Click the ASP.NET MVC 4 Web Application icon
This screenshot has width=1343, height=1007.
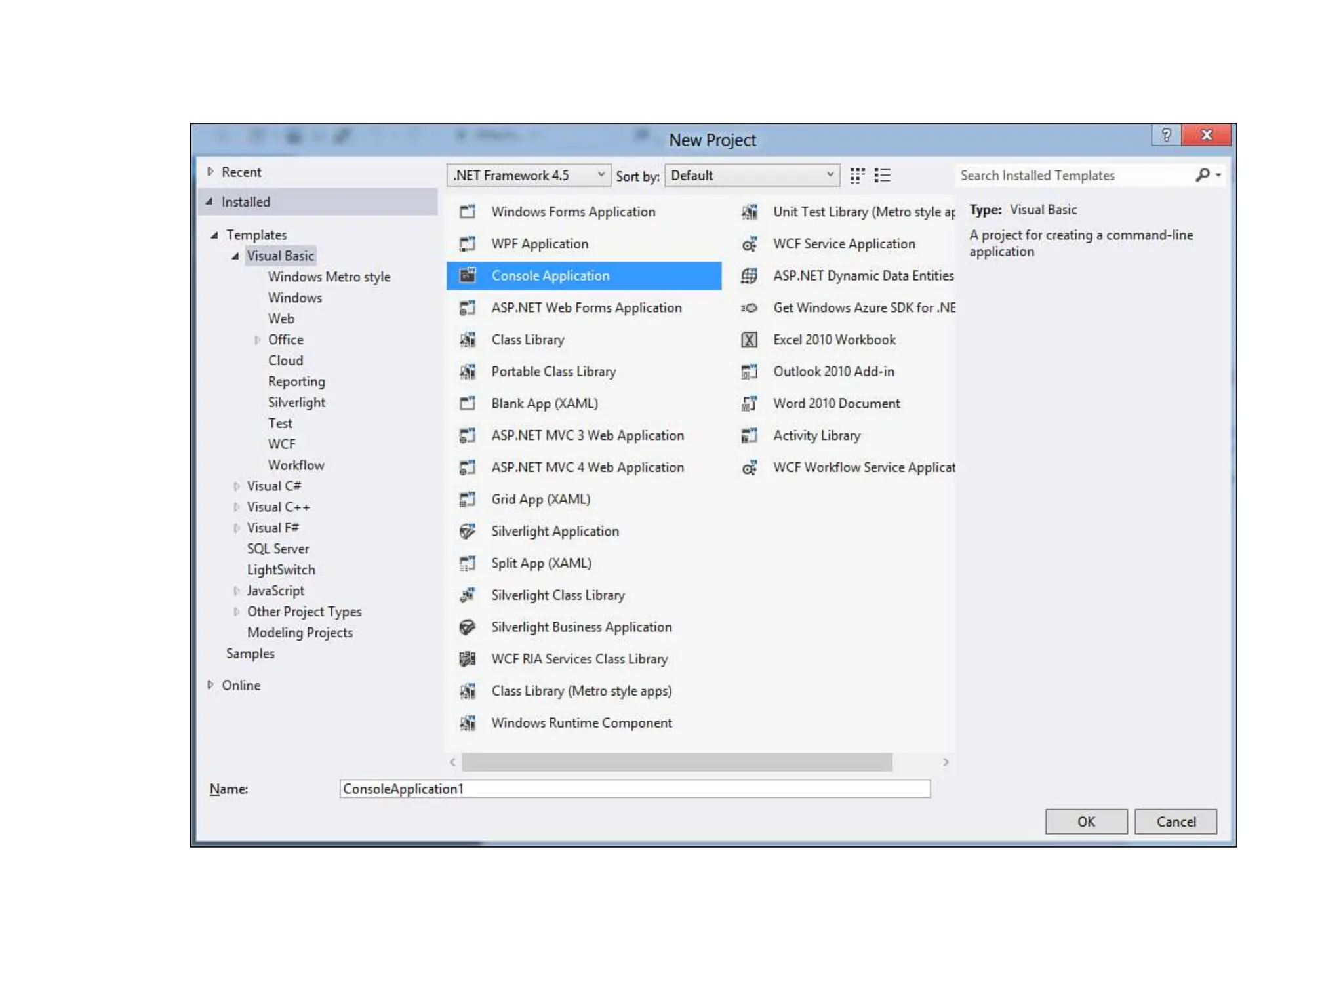click(x=467, y=467)
